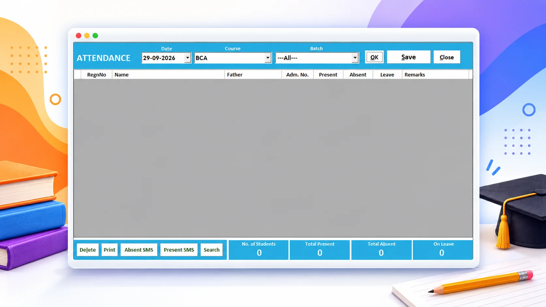This screenshot has width=546, height=307.
Task: Click the No. of Students counter
Action: [259, 250]
